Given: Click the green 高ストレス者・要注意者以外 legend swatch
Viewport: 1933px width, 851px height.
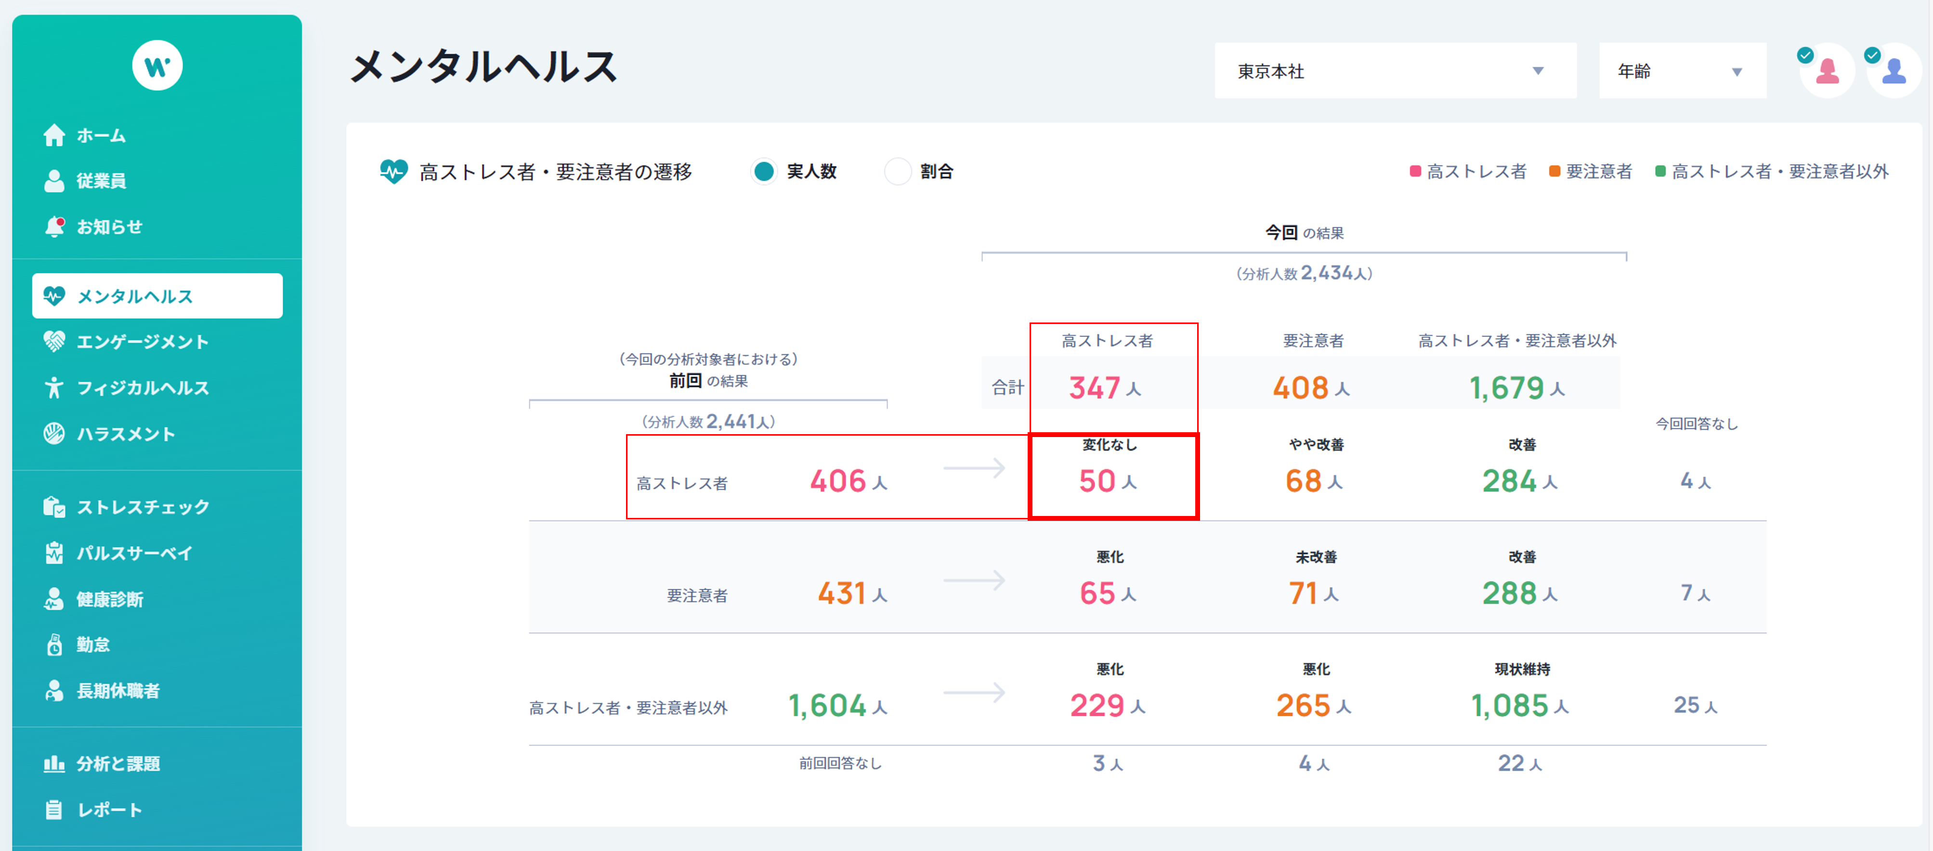Looking at the screenshot, I should click(x=1660, y=172).
